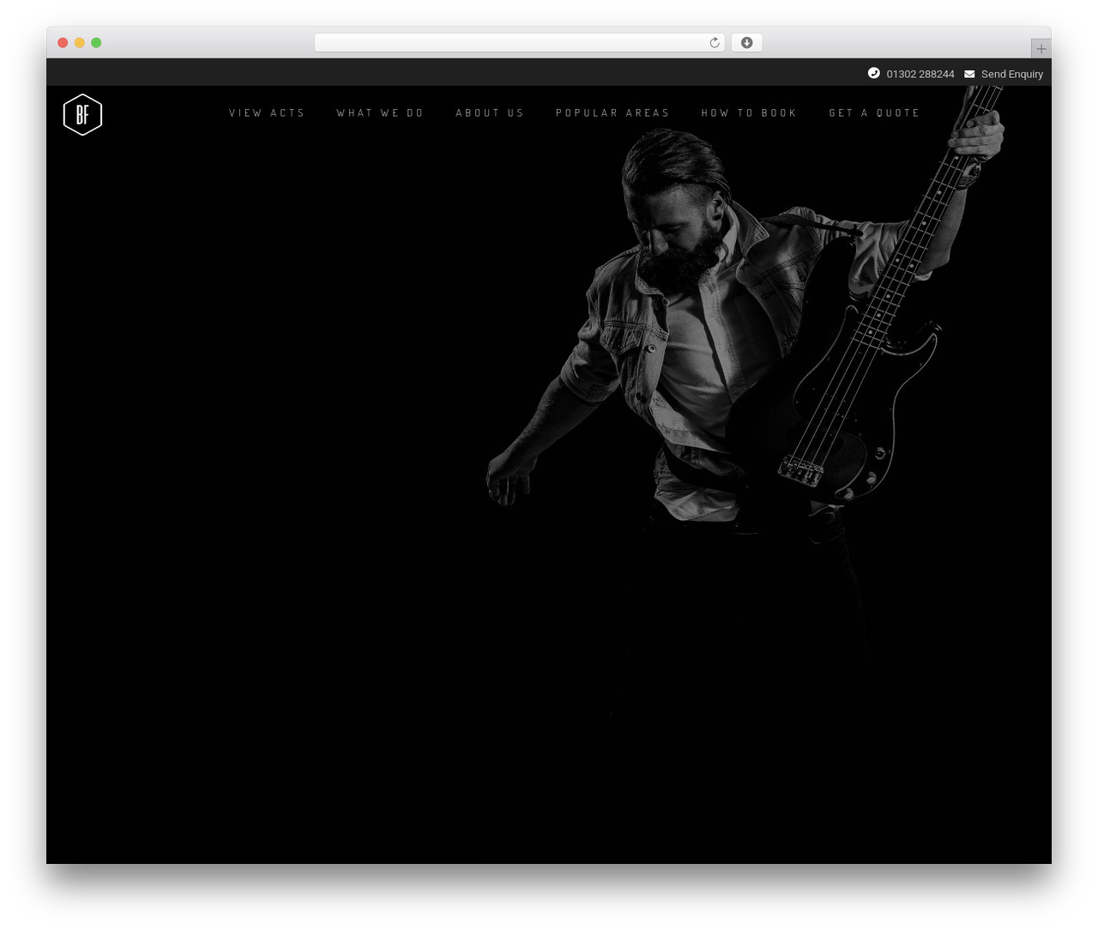Open the browser downloads button
The image size is (1098, 930).
click(746, 43)
